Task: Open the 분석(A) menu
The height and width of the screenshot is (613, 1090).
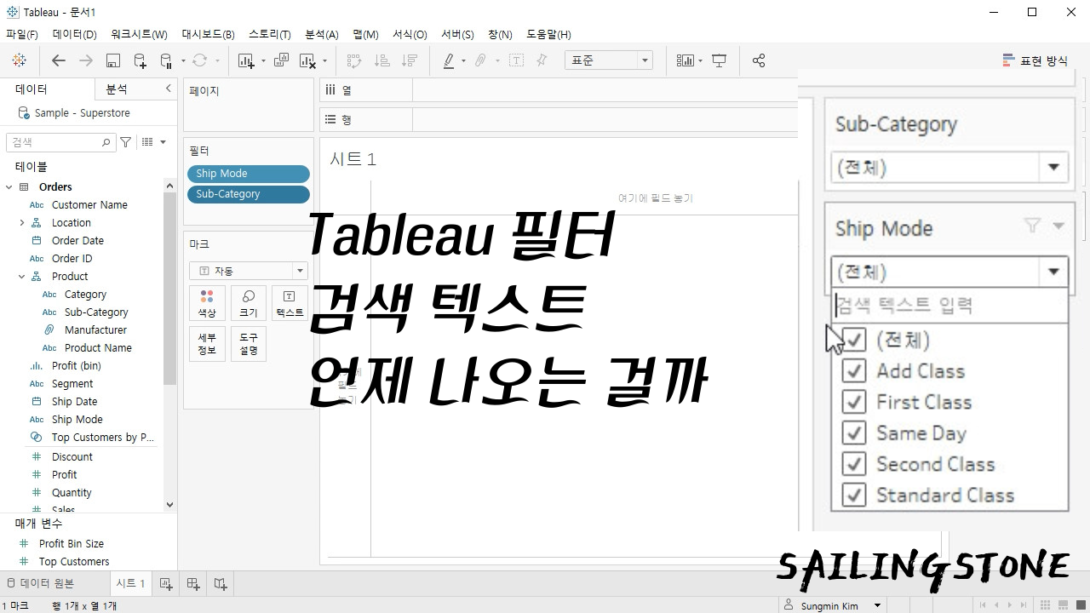Action: tap(322, 35)
